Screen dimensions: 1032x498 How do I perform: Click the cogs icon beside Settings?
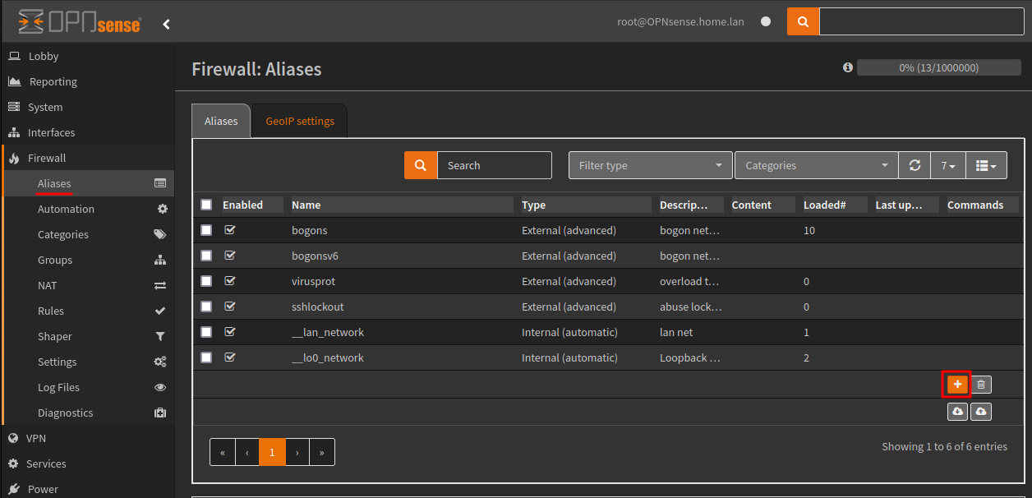pos(160,362)
